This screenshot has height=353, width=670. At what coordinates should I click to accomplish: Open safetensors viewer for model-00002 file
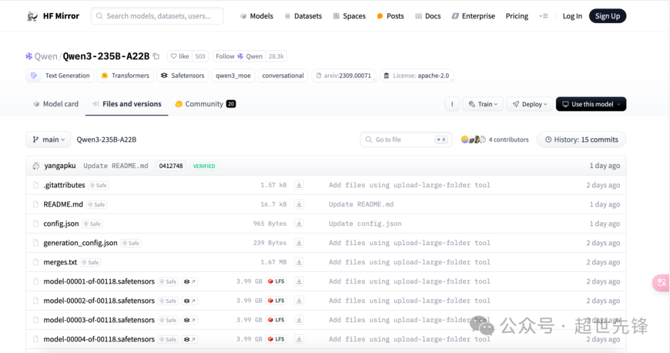[x=189, y=301]
